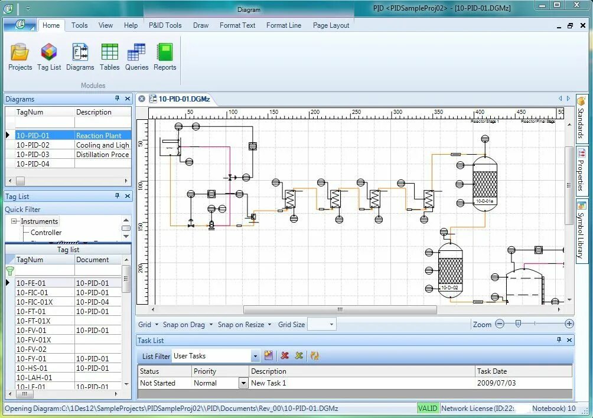Open the View ribbon tab

coord(106,25)
